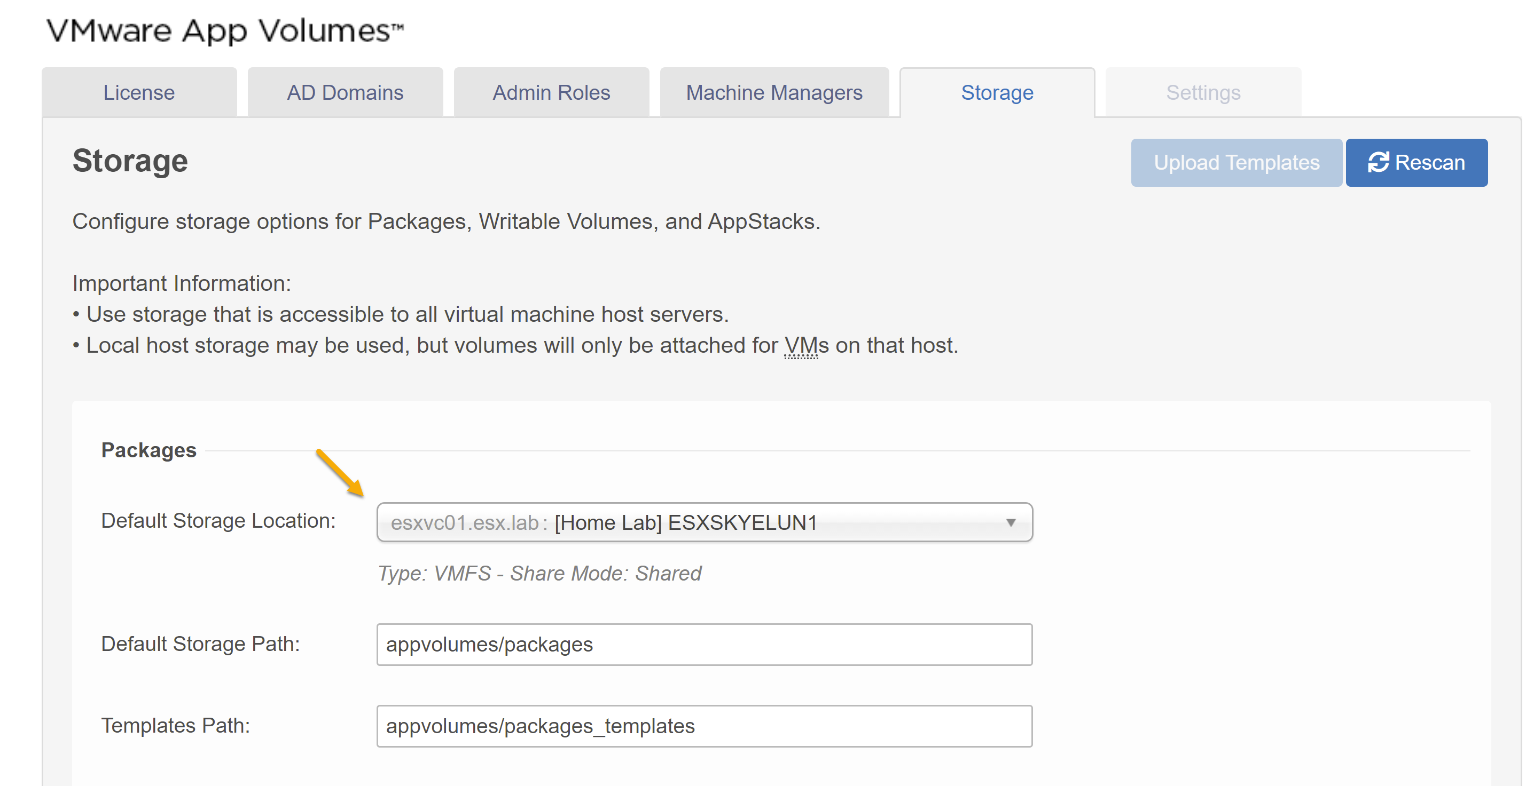Open the Default Storage Location dropdown
Screen dimensions: 1526x786
[x=705, y=522]
